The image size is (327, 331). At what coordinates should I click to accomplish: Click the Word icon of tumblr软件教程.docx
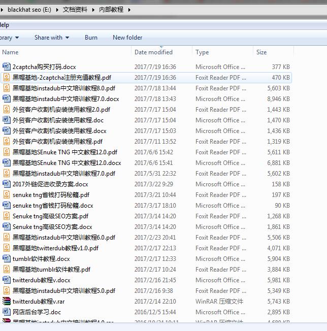(x=6, y=258)
